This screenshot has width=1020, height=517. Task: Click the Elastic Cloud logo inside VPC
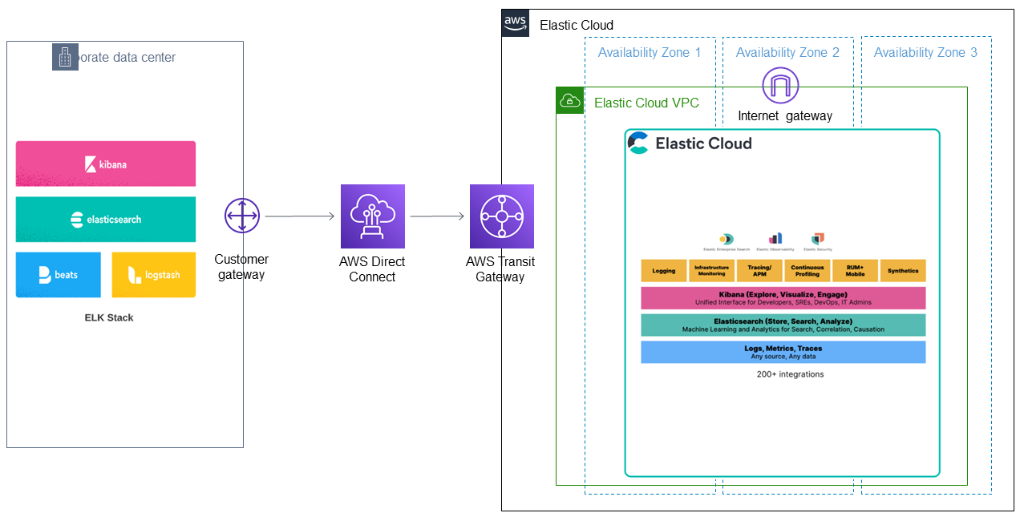click(x=638, y=143)
